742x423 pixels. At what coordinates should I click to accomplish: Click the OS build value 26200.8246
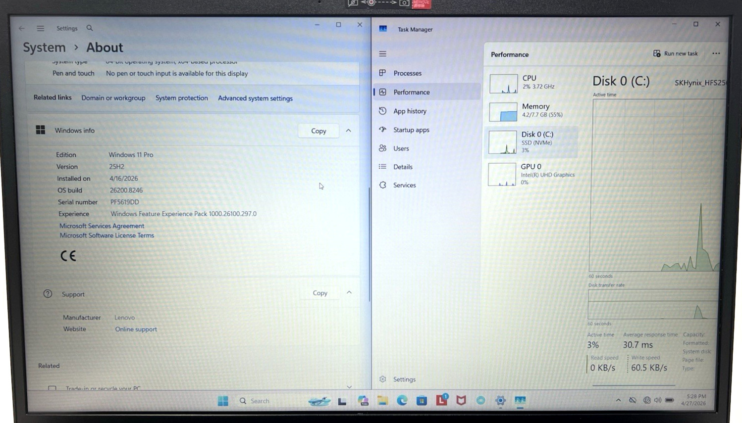[x=126, y=190]
